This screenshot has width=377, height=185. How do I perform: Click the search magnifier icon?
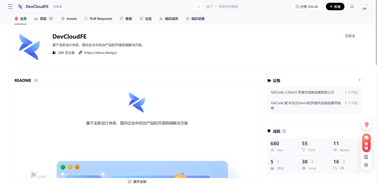pos(198,7)
